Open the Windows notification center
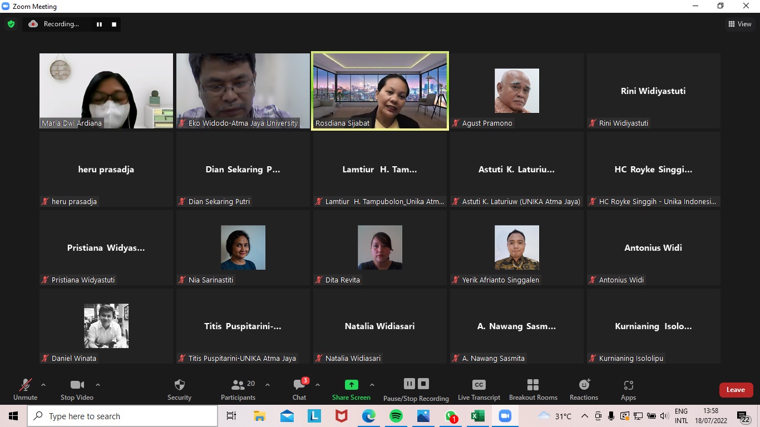760x427 pixels. point(743,416)
